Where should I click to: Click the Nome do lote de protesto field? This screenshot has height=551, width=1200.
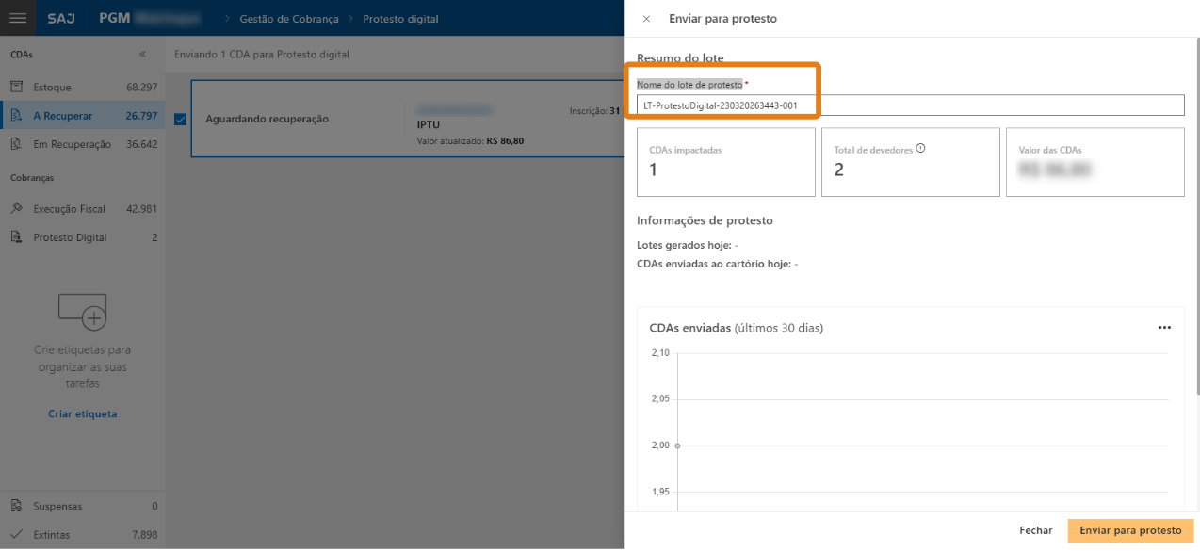click(x=910, y=105)
